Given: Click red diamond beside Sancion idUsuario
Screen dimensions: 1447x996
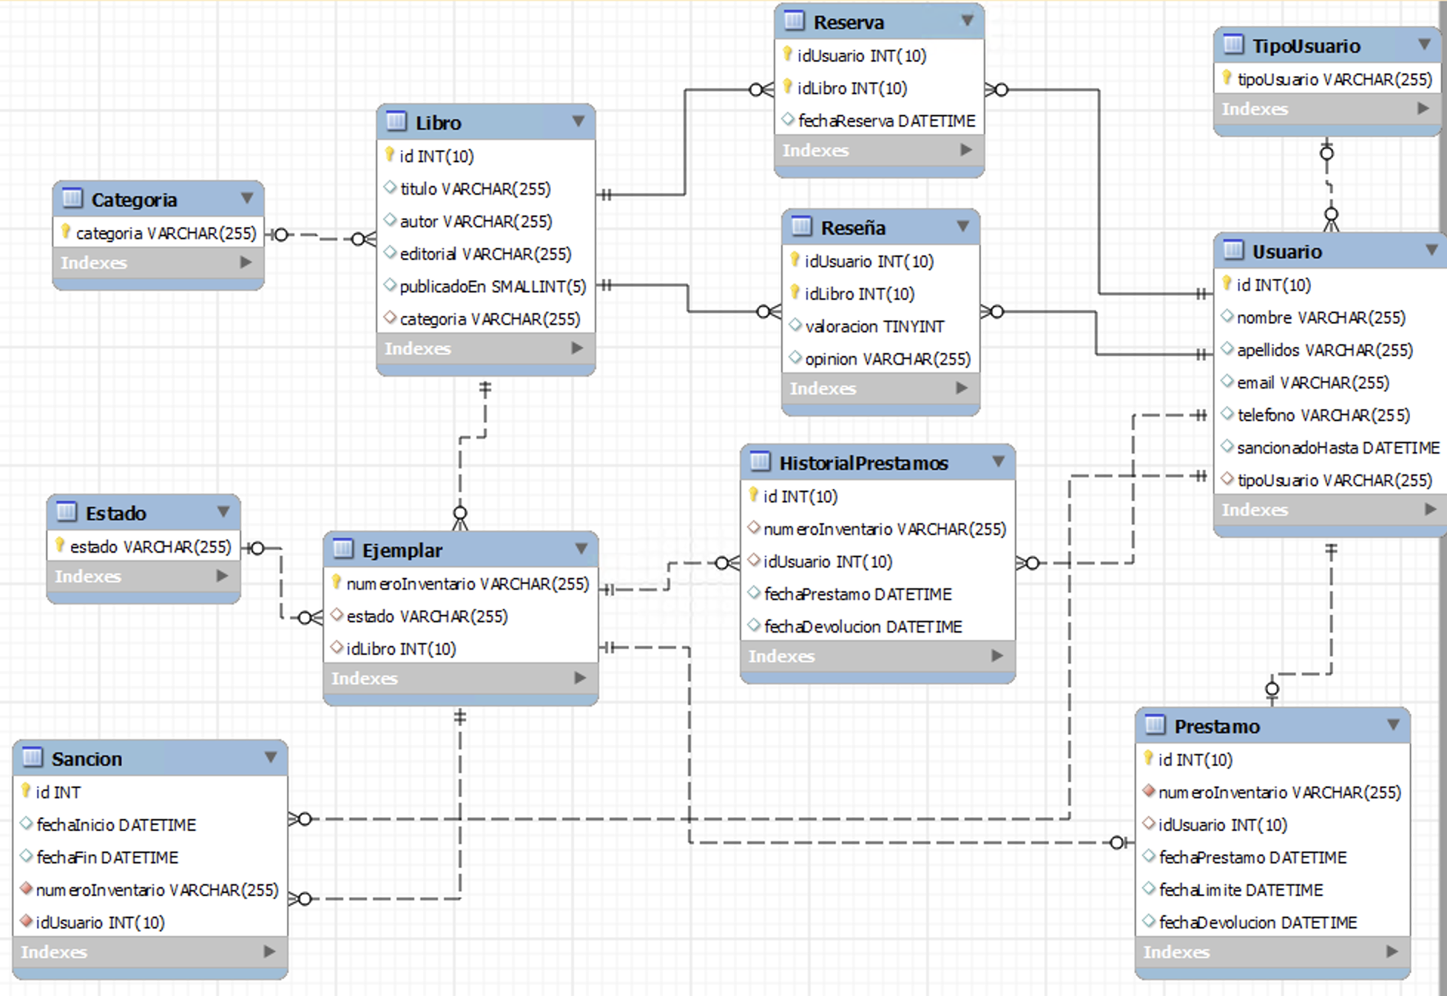Looking at the screenshot, I should pos(27,921).
